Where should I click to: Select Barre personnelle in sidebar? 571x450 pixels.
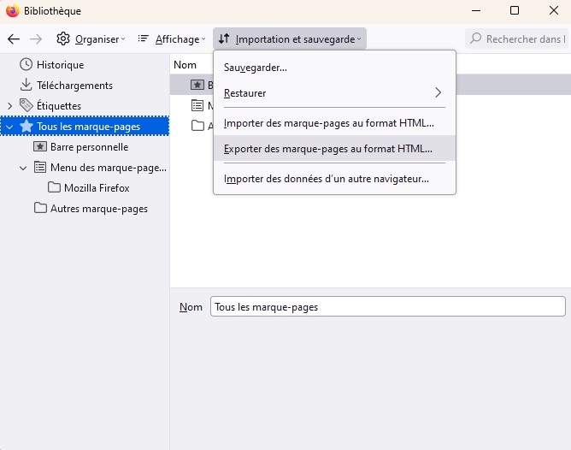coord(89,147)
